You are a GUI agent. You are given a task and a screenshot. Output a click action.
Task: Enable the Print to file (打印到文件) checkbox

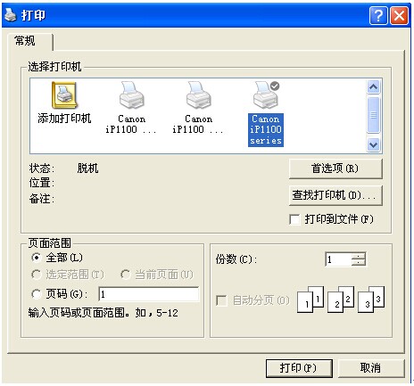[294, 220]
